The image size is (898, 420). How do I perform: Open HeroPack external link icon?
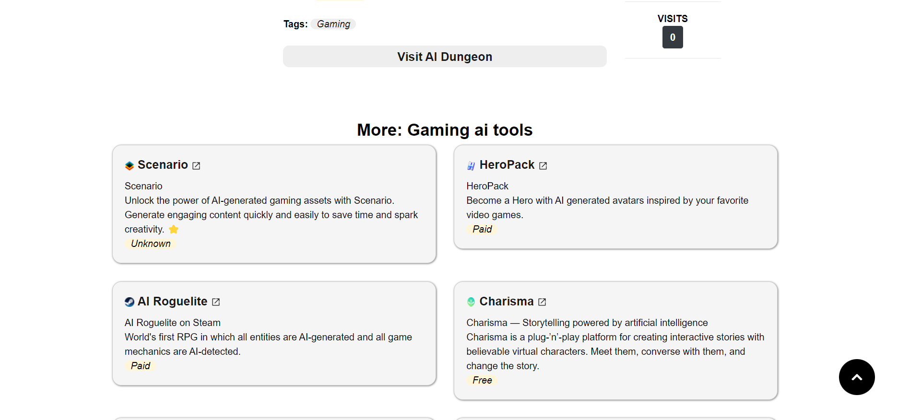coord(543,165)
